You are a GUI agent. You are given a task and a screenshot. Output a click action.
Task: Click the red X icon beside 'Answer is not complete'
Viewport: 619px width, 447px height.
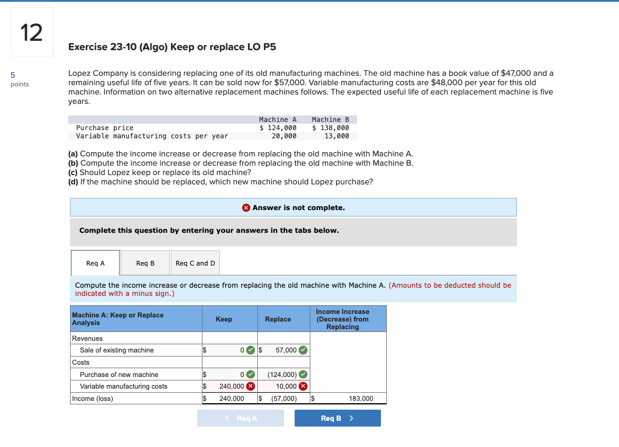[246, 208]
